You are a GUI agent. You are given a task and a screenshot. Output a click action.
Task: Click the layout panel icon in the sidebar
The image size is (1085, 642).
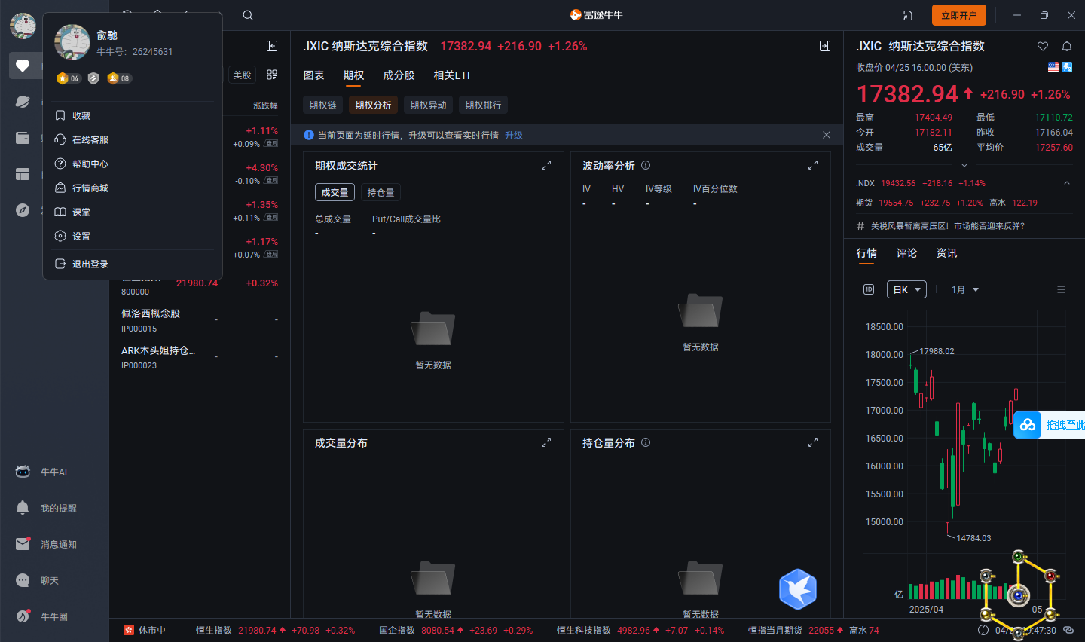click(x=23, y=174)
